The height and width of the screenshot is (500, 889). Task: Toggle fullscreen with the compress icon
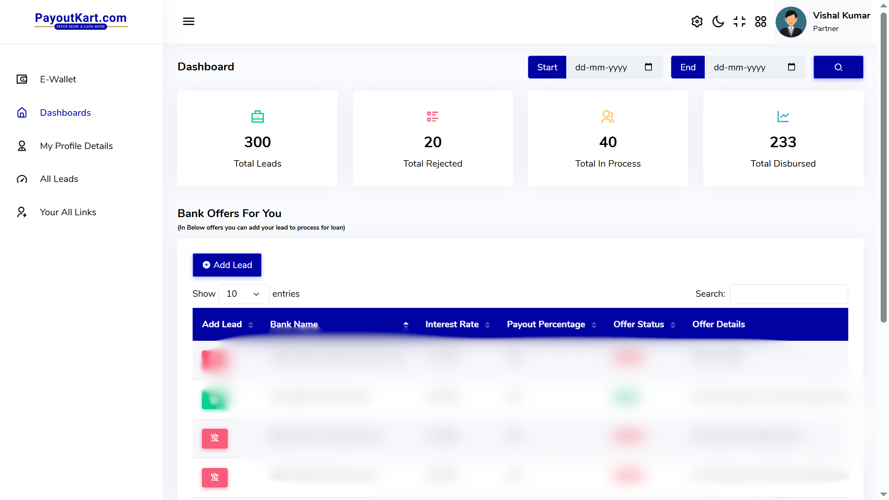tap(739, 21)
